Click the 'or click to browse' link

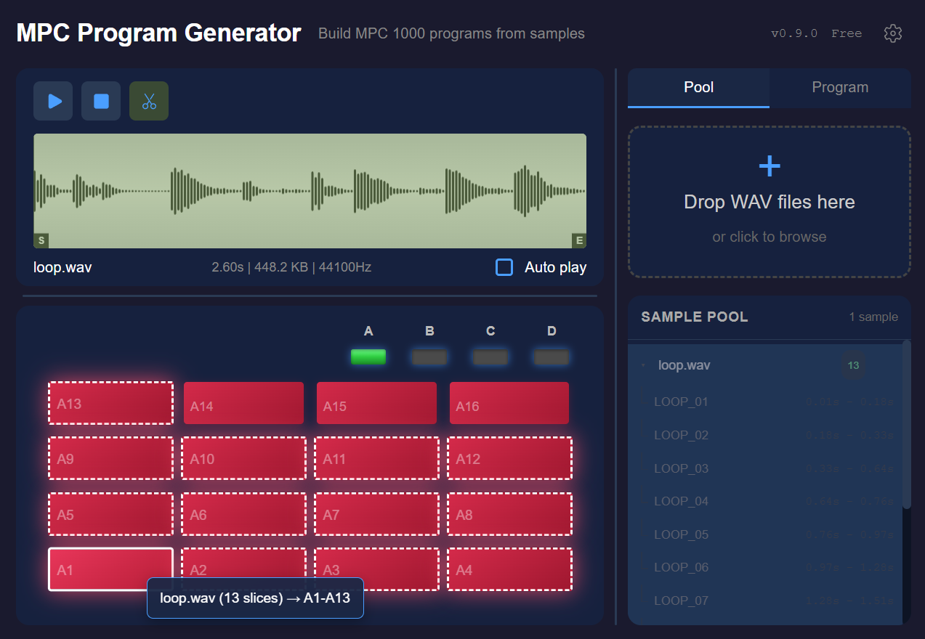(x=769, y=237)
